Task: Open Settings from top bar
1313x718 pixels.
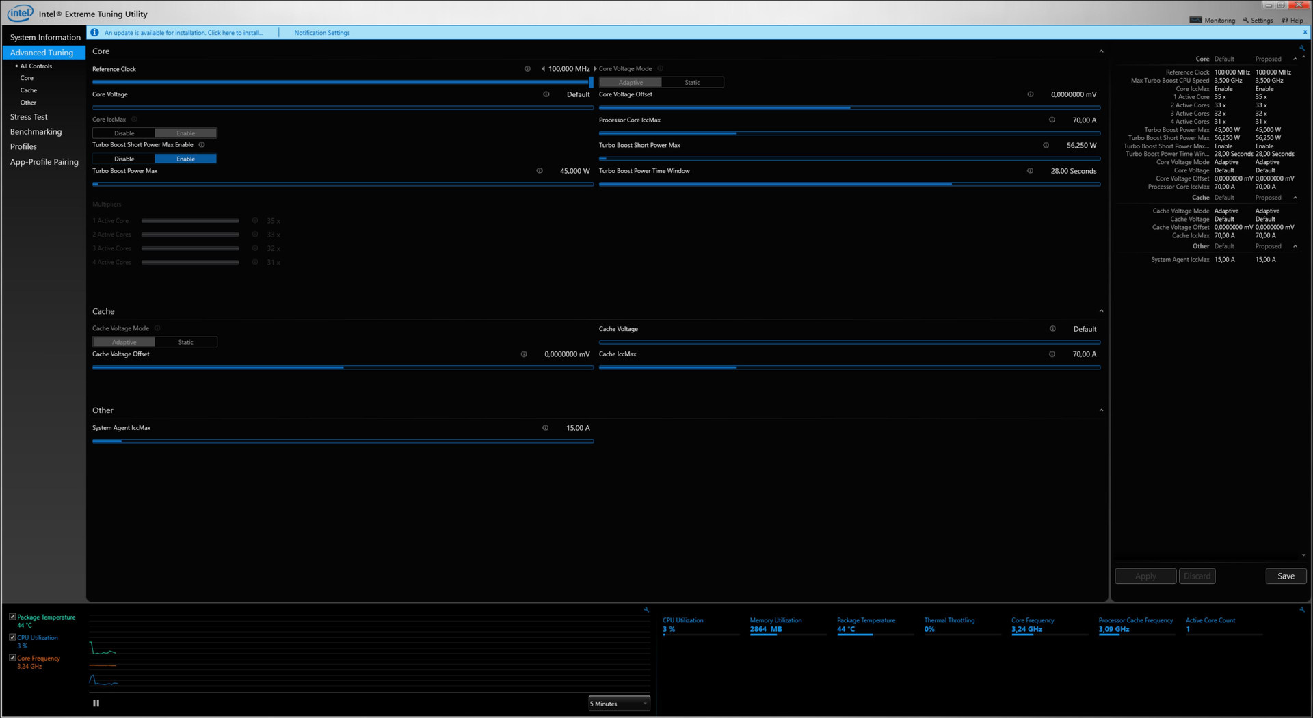Action: [1258, 21]
